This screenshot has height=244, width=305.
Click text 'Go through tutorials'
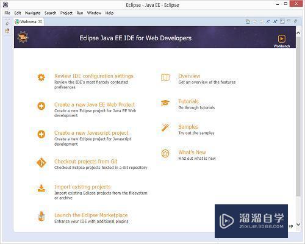coord(196,107)
